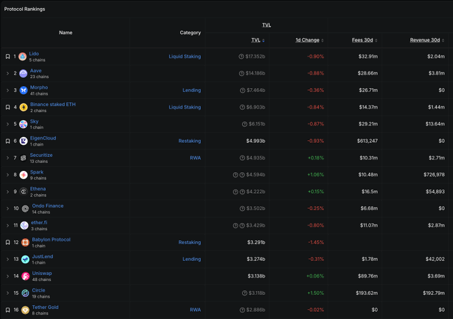This screenshot has width=453, height=319.
Task: Click the Ondo Finance logo icon
Action: click(25, 208)
